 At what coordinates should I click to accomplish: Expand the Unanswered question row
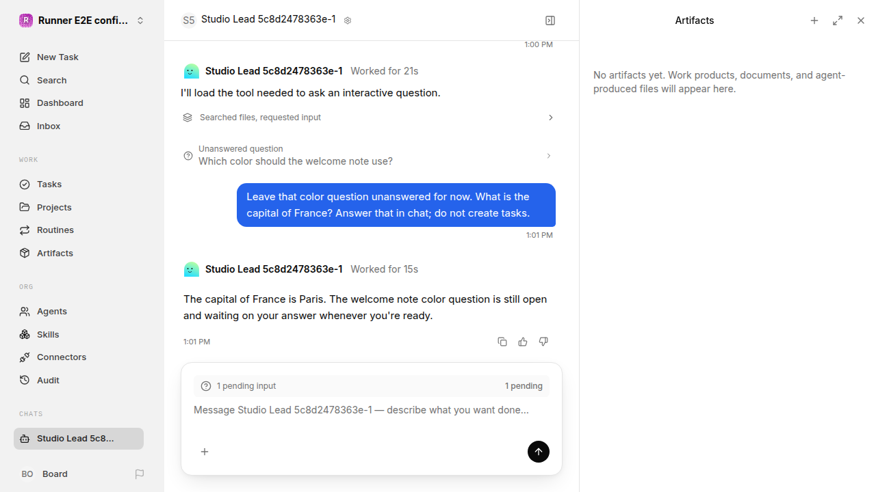(368, 156)
